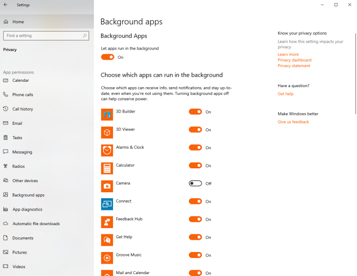Click the Camera app icon
This screenshot has width=357, height=276.
point(107,186)
